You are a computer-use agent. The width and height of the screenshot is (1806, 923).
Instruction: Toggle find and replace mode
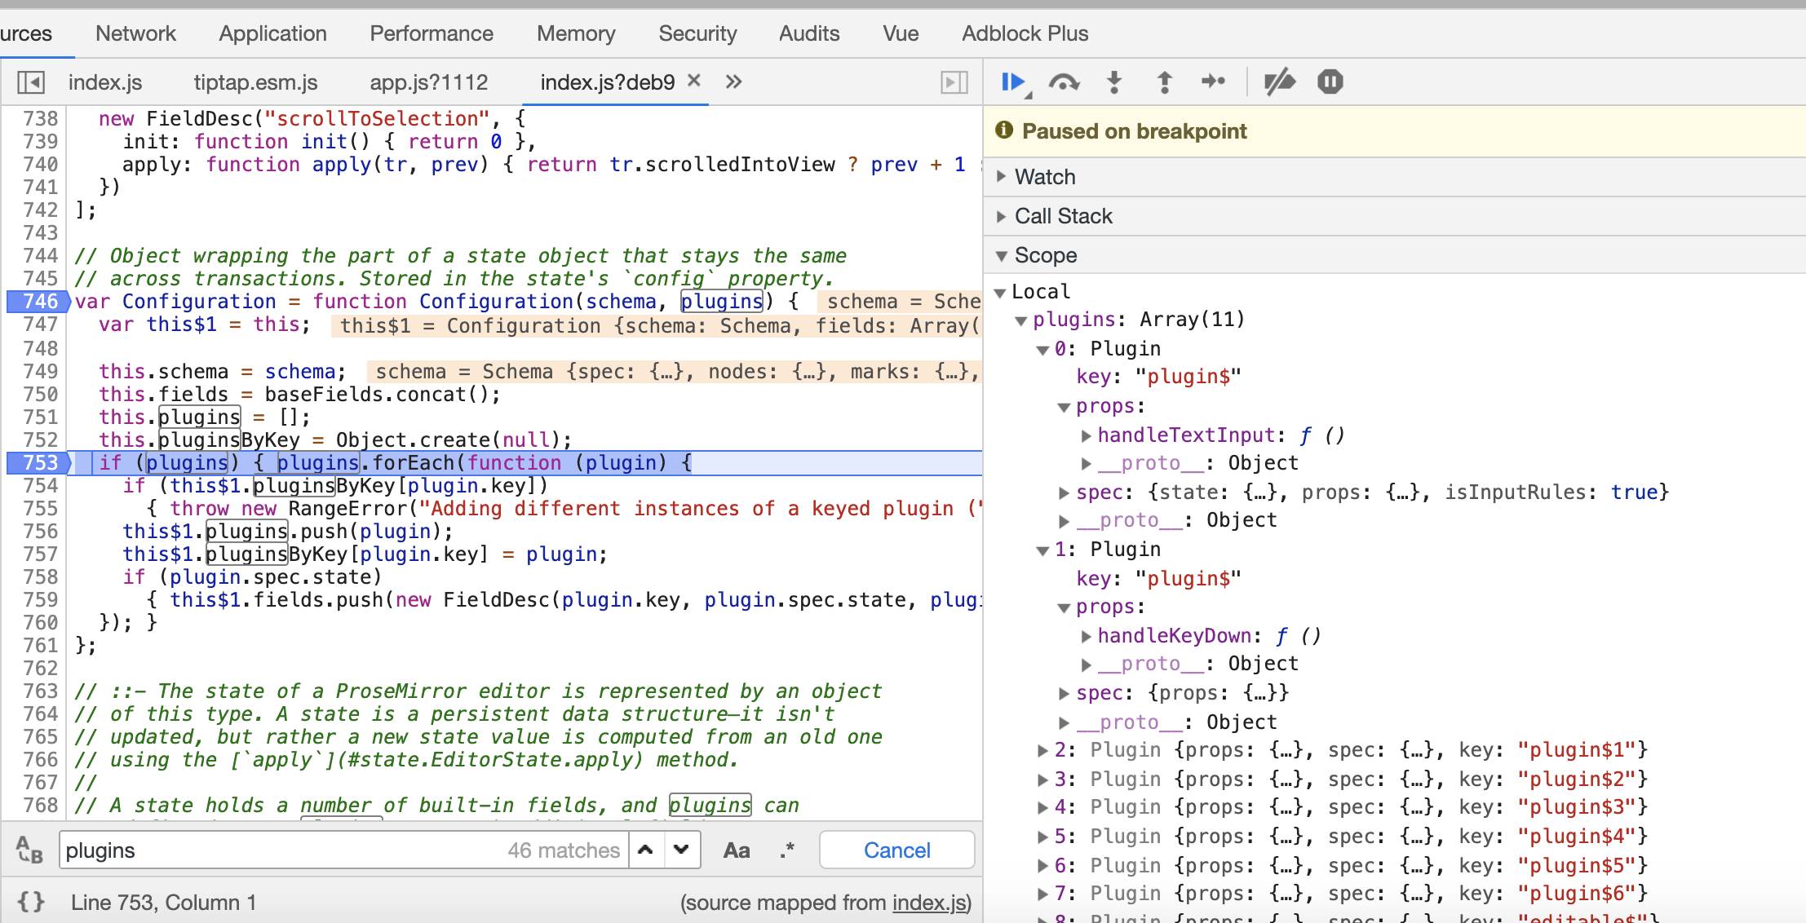[x=29, y=850]
